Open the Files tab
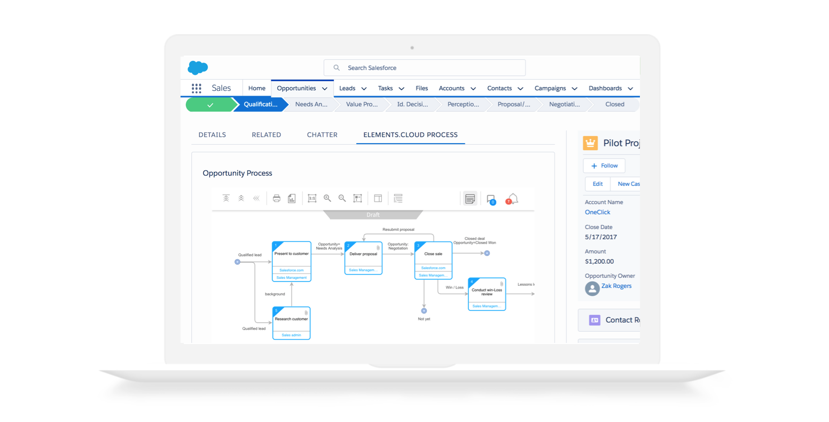This screenshot has width=829, height=422. point(421,88)
